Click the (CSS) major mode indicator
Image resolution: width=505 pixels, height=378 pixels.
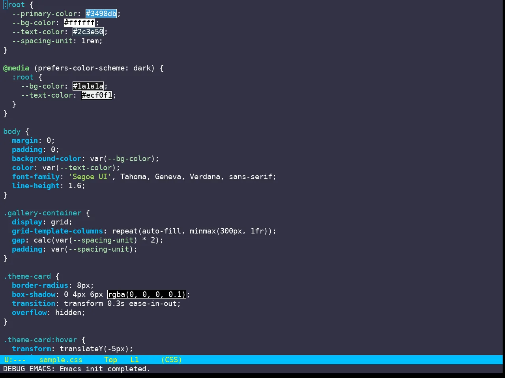pos(172,359)
